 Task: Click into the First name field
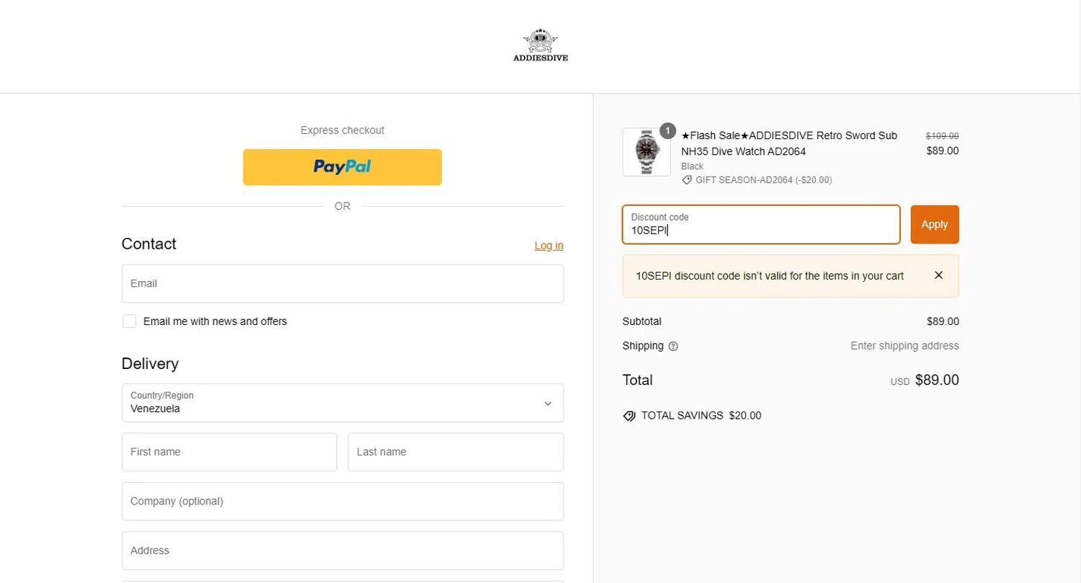[x=229, y=452]
